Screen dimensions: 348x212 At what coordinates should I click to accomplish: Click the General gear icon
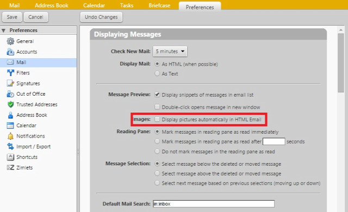[10, 41]
